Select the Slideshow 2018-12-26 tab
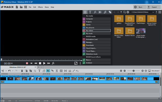Viewport: 162px width, 102px height. tap(18, 67)
